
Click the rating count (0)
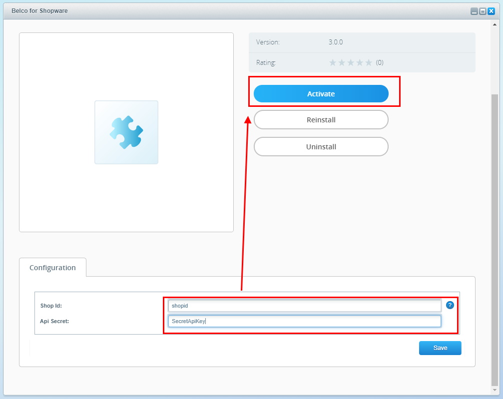click(x=380, y=62)
